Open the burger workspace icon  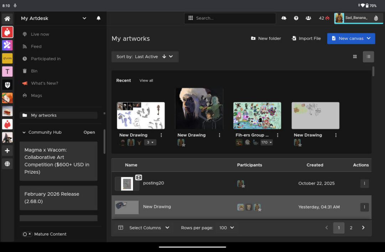click(x=7, y=111)
